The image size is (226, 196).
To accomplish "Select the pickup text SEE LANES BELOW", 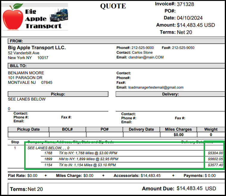I will pos(27,99).
